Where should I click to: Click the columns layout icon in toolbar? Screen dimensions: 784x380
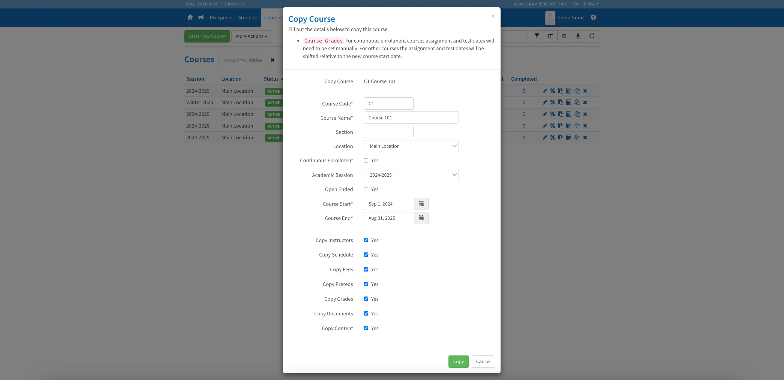(550, 36)
